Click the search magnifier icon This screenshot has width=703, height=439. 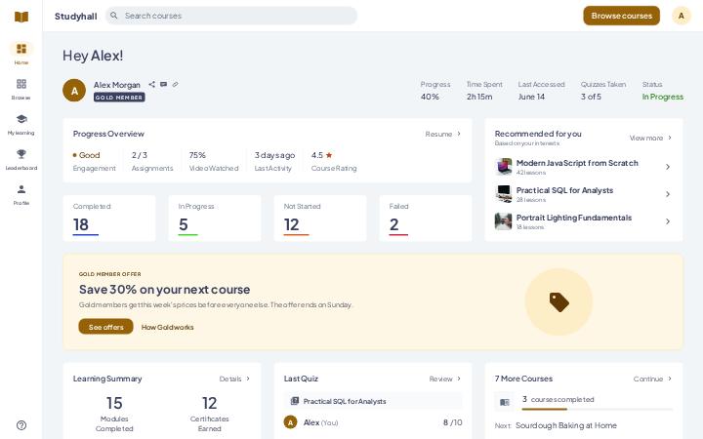coord(114,16)
